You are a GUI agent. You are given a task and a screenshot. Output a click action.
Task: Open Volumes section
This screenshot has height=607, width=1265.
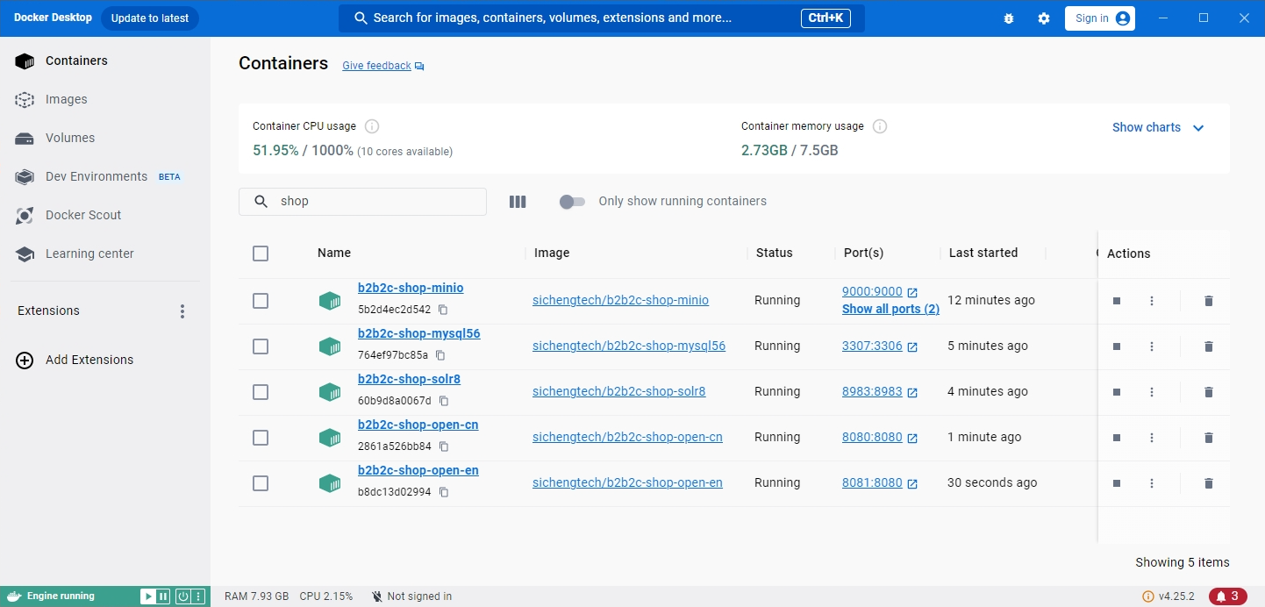tap(69, 138)
